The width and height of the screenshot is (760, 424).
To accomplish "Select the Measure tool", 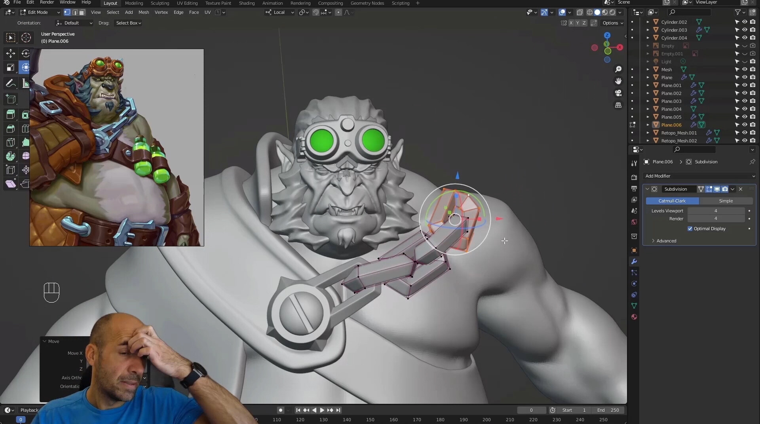I will click(x=26, y=83).
